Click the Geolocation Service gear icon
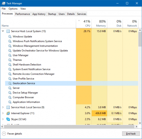The height and width of the screenshot is (139, 142). point(10,83)
